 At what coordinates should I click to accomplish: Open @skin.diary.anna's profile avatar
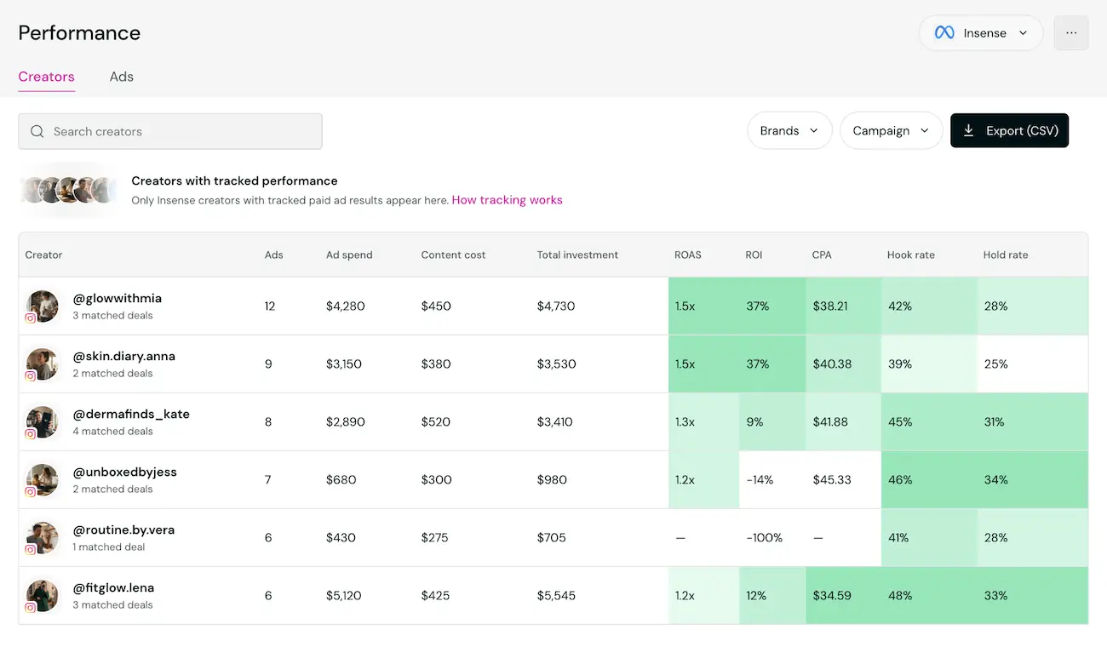43,364
